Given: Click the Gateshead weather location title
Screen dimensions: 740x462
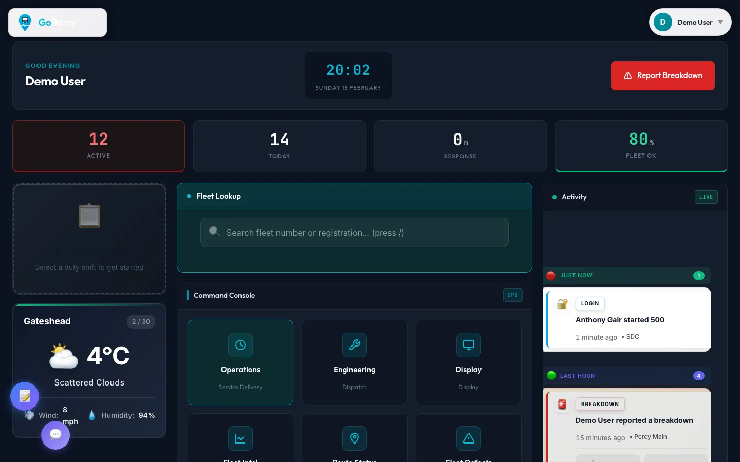Looking at the screenshot, I should 47,321.
